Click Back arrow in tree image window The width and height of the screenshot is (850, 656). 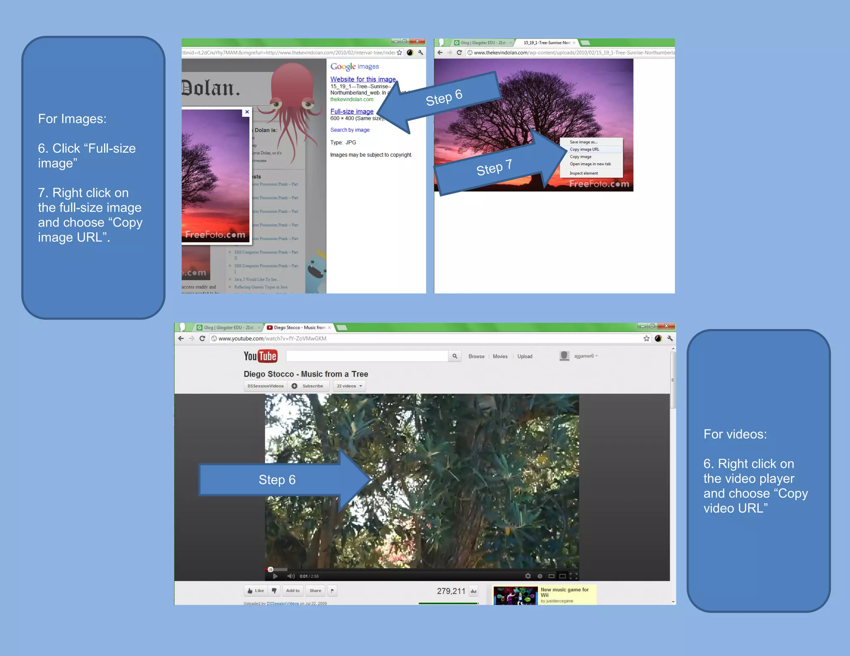click(x=440, y=53)
